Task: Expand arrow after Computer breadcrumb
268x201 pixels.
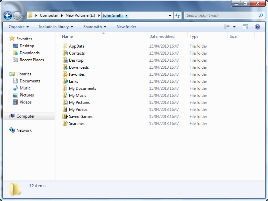Action: [62, 15]
